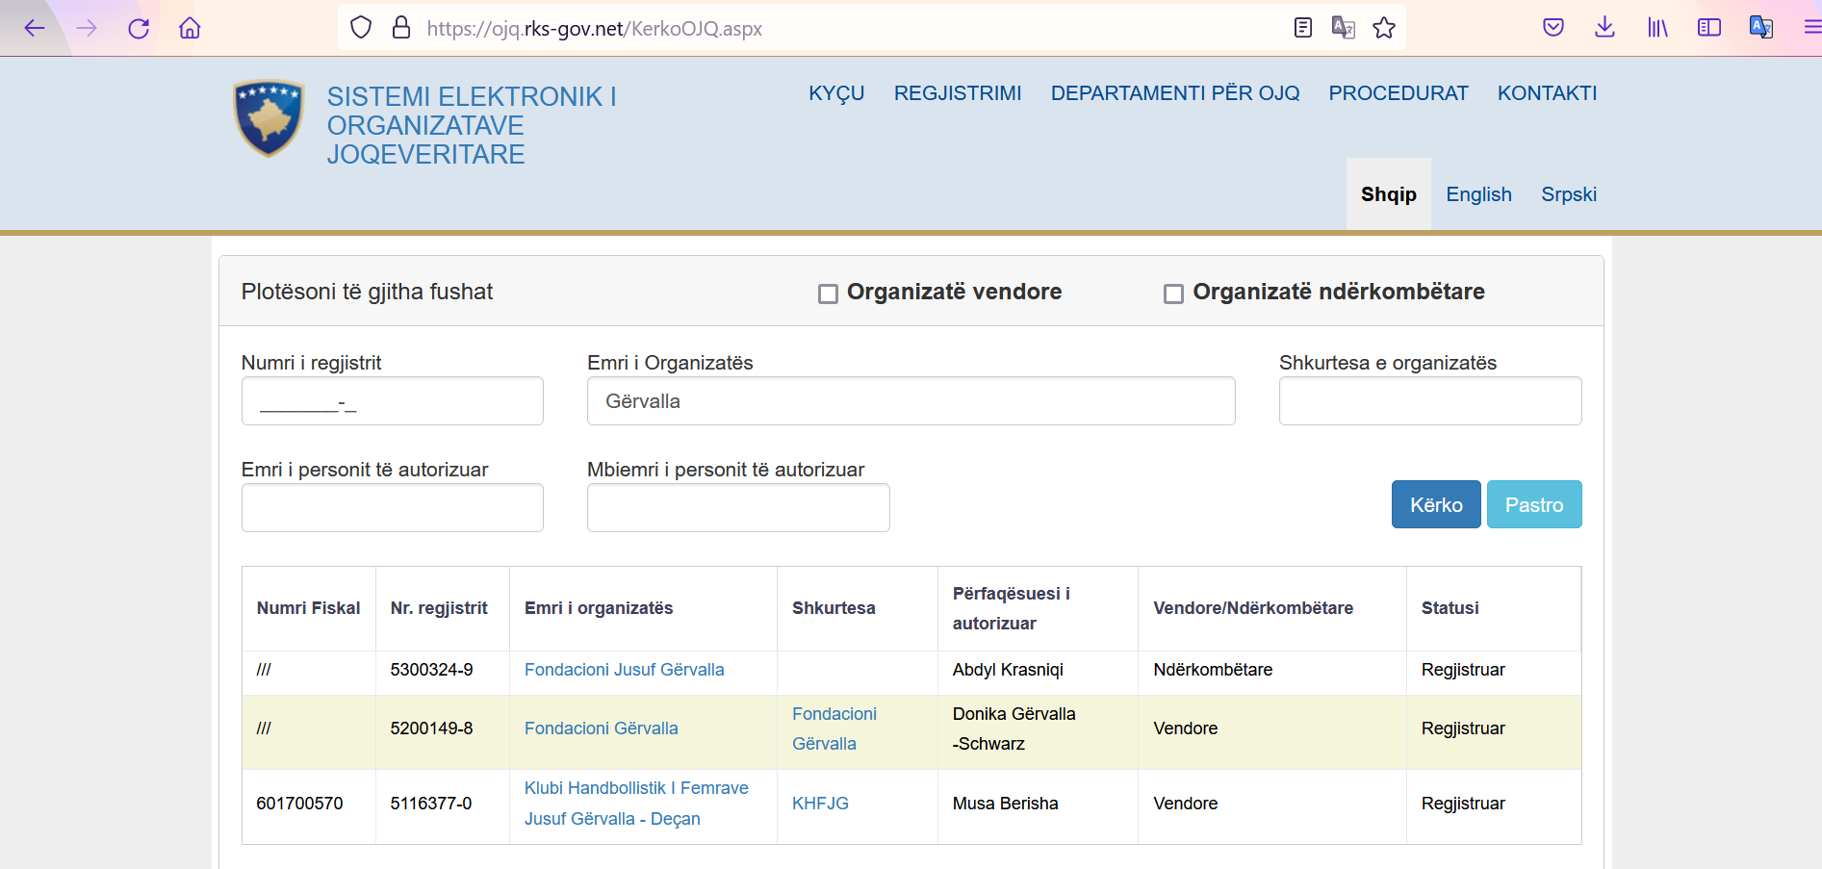This screenshot has width=1822, height=869.
Task: Focus Mbiemri i personit të autorizuar field
Action: pos(738,507)
